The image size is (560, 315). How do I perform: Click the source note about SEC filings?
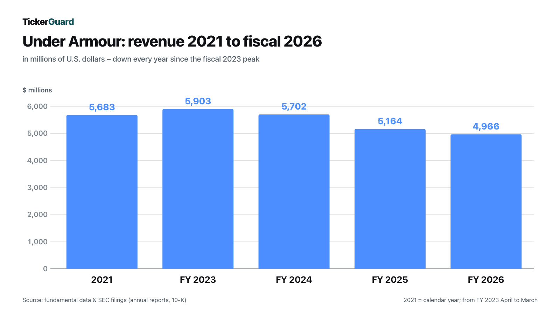pos(104,300)
